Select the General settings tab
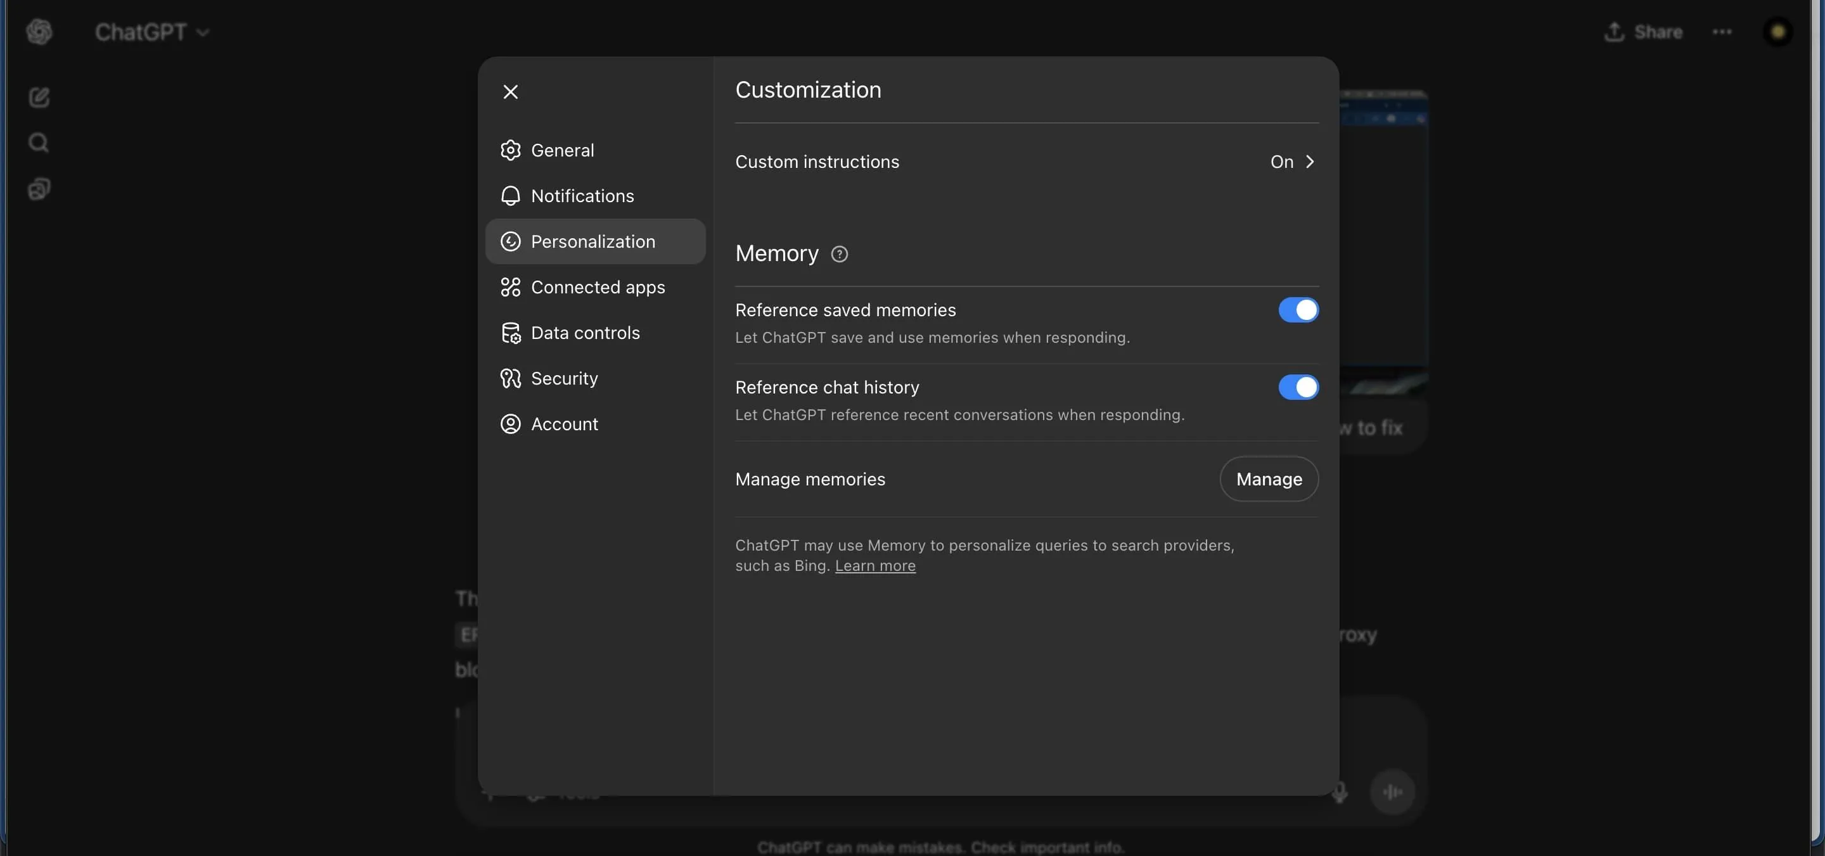1825x856 pixels. [563, 150]
